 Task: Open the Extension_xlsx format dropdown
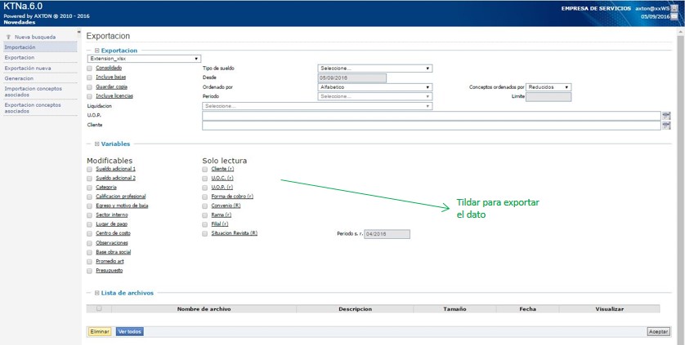tap(144, 59)
